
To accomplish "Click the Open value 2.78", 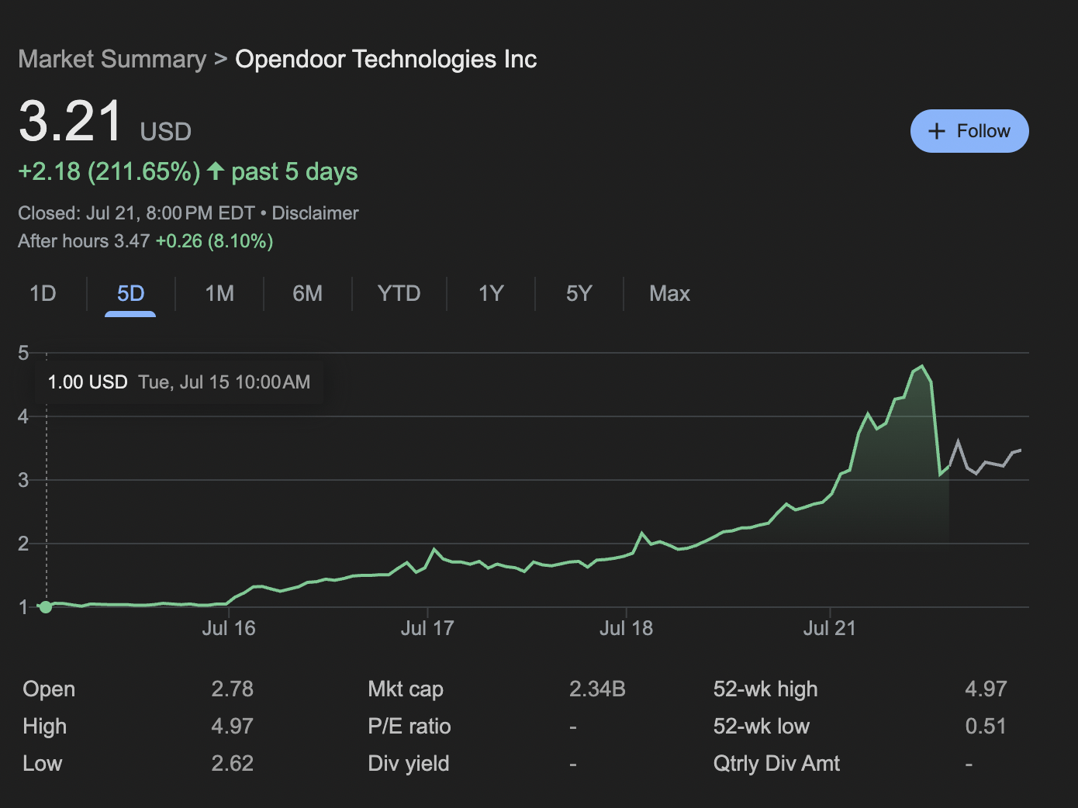I will tap(233, 689).
